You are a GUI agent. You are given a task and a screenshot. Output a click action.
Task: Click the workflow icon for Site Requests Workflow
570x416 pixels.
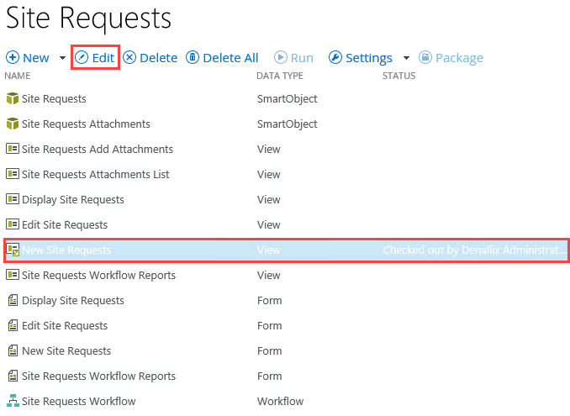[x=13, y=402]
